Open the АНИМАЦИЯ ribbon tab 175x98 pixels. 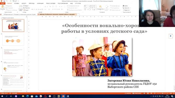click(x=40, y=4)
